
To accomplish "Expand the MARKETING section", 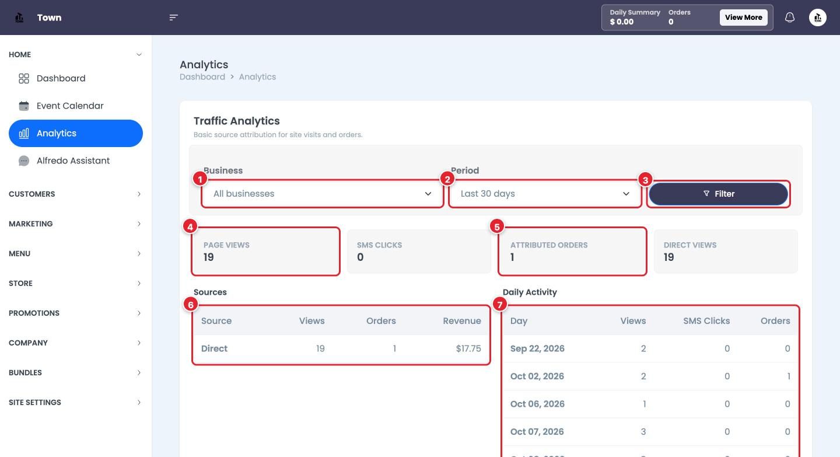I will point(76,224).
